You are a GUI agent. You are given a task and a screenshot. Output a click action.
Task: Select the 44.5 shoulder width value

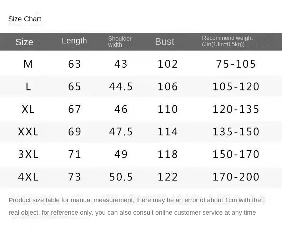coord(121,87)
